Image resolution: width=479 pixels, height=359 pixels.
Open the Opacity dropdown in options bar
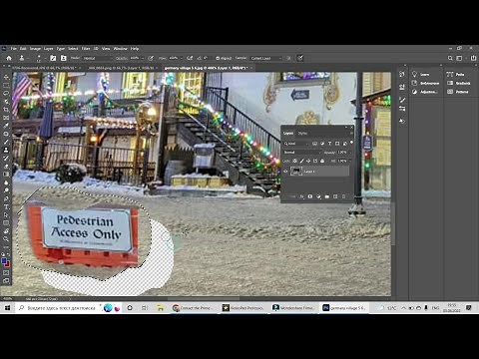[x=143, y=58]
